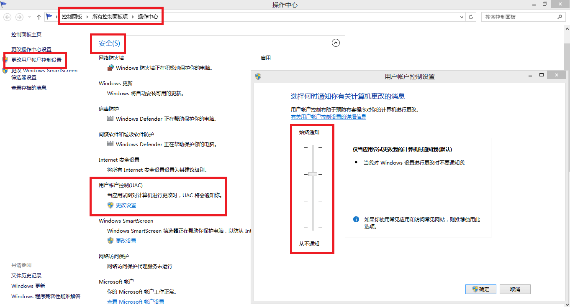Click the Action Center vertical scrollbar
The width and height of the screenshot is (570, 307).
[567, 167]
